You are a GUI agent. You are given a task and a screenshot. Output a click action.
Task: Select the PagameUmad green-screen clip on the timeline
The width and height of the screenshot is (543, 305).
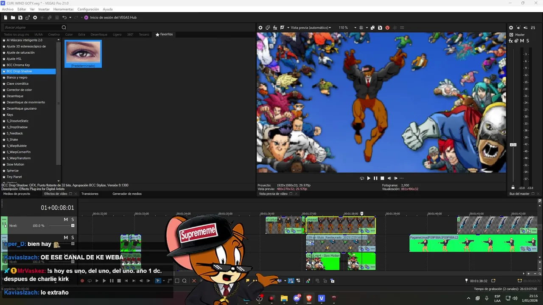click(x=473, y=243)
